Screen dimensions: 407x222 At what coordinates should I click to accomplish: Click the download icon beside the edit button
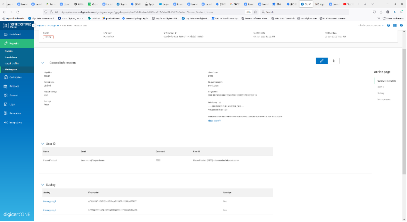[x=333, y=61]
